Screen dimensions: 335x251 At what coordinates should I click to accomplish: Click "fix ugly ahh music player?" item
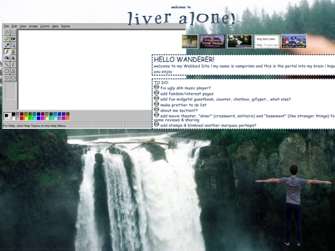[185, 88]
